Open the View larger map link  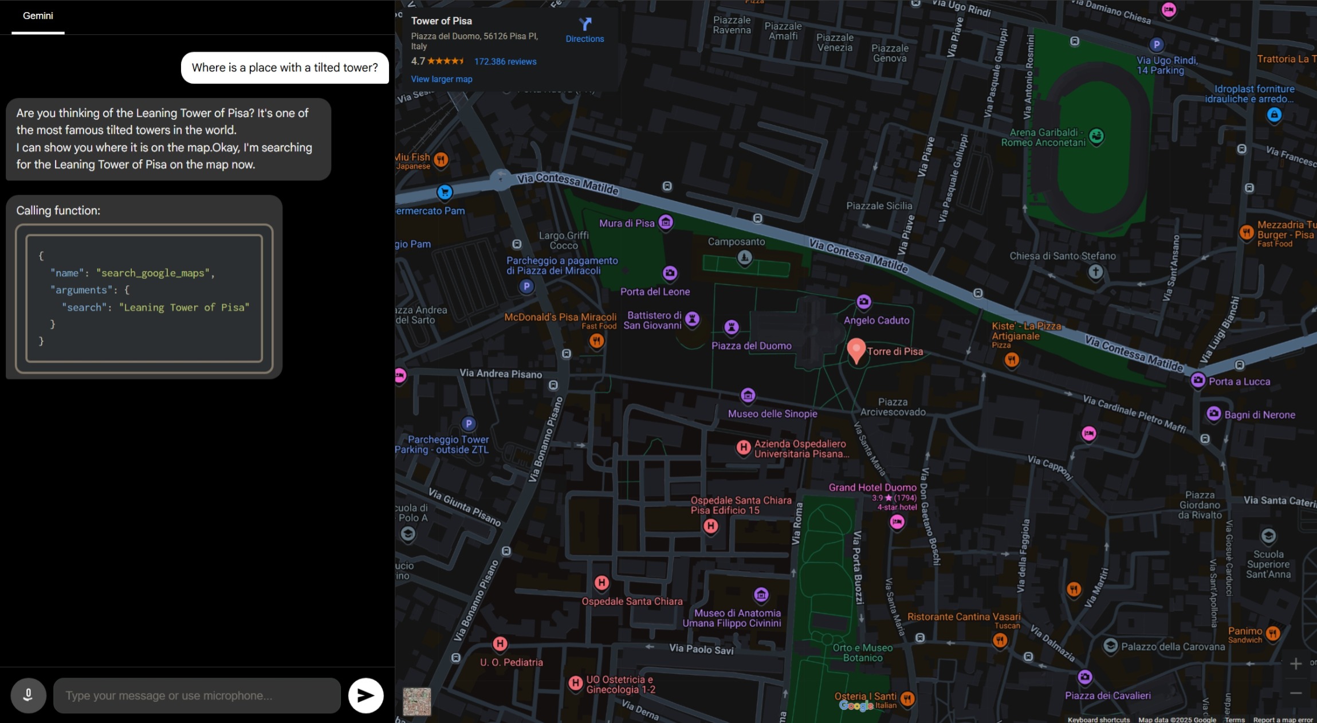click(x=441, y=79)
